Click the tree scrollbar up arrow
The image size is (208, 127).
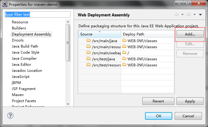click(x=68, y=22)
